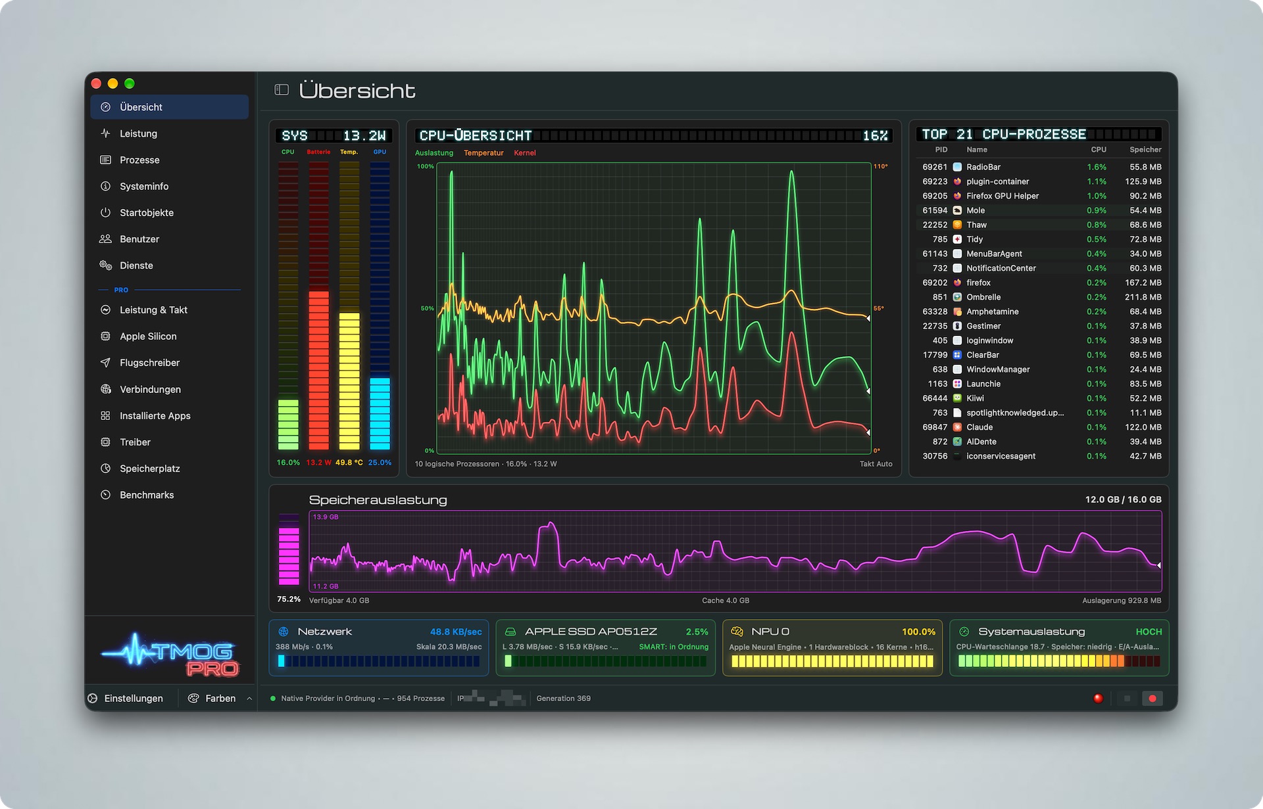Open the Leistung section in sidebar
1263x809 pixels.
click(x=169, y=133)
